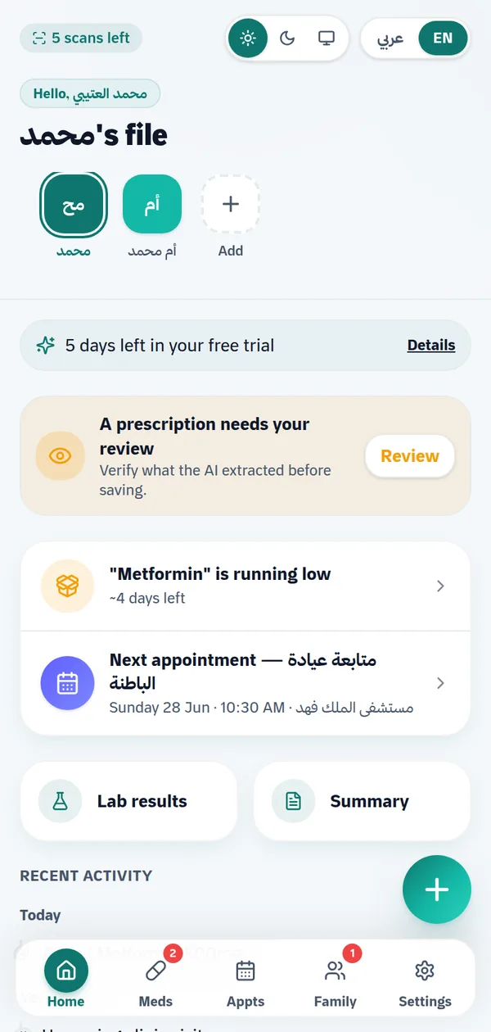
Task: Switch to light theme sun icon
Action: click(248, 38)
